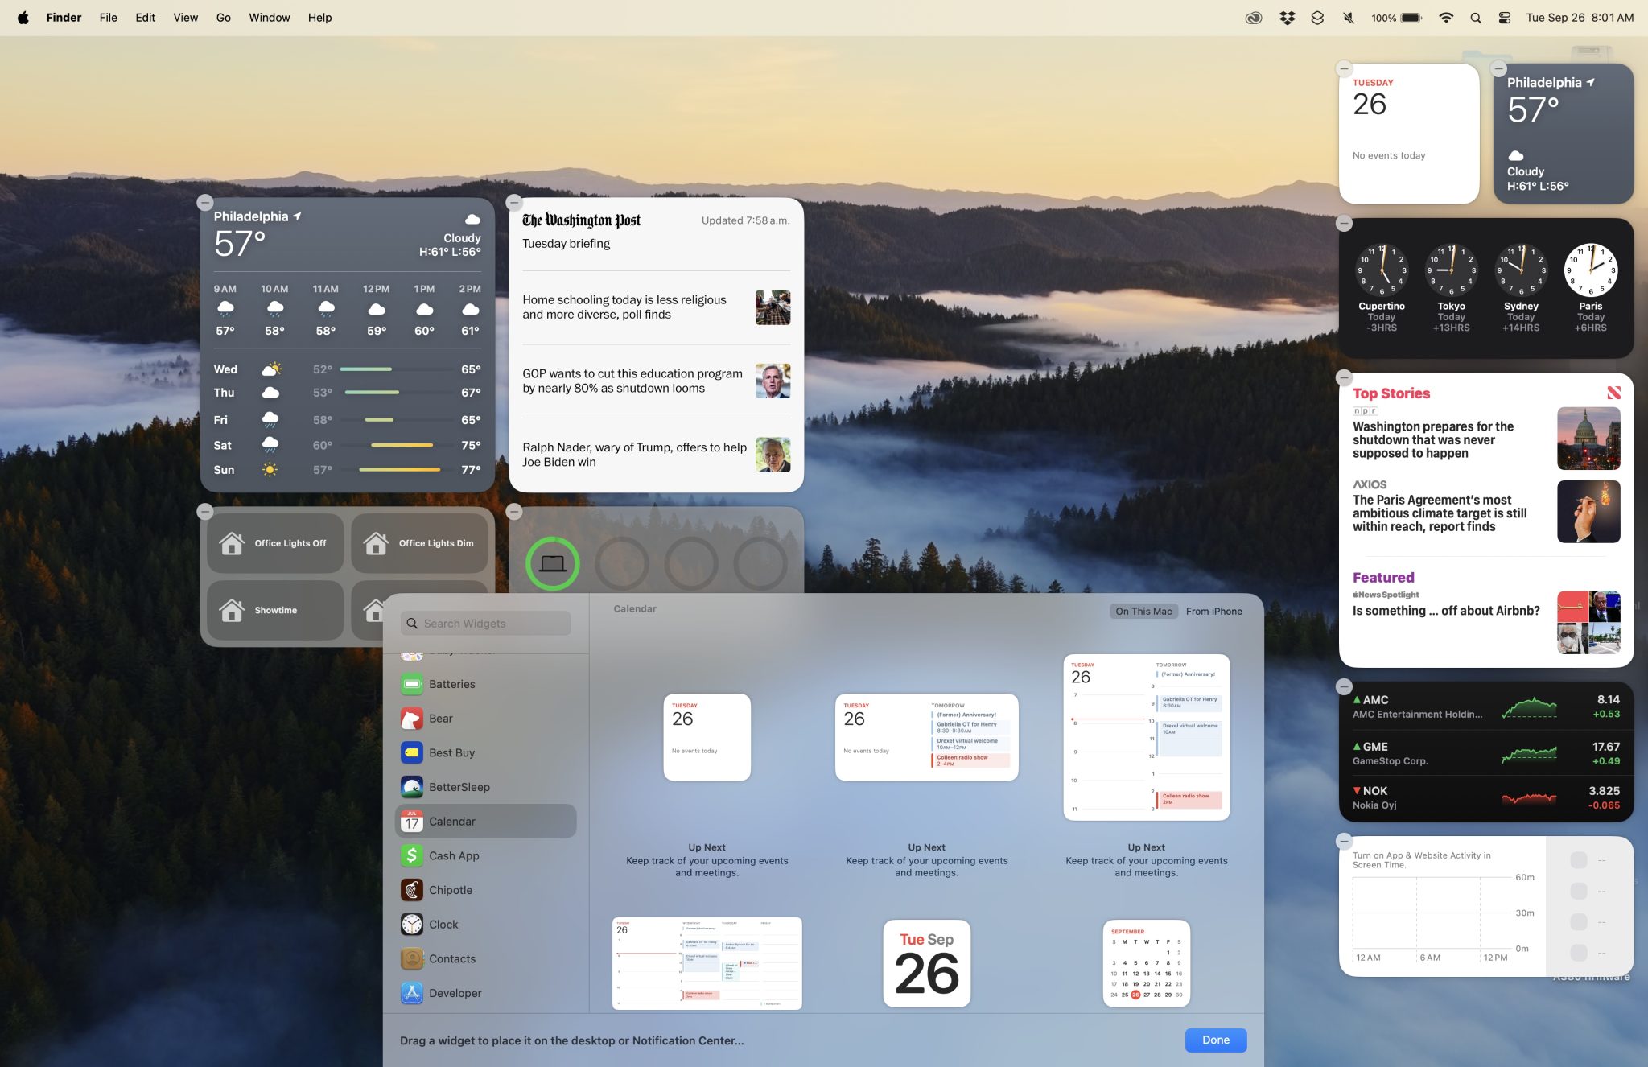Run the Showtime home scene
This screenshot has width=1648, height=1067.
coord(275,610)
